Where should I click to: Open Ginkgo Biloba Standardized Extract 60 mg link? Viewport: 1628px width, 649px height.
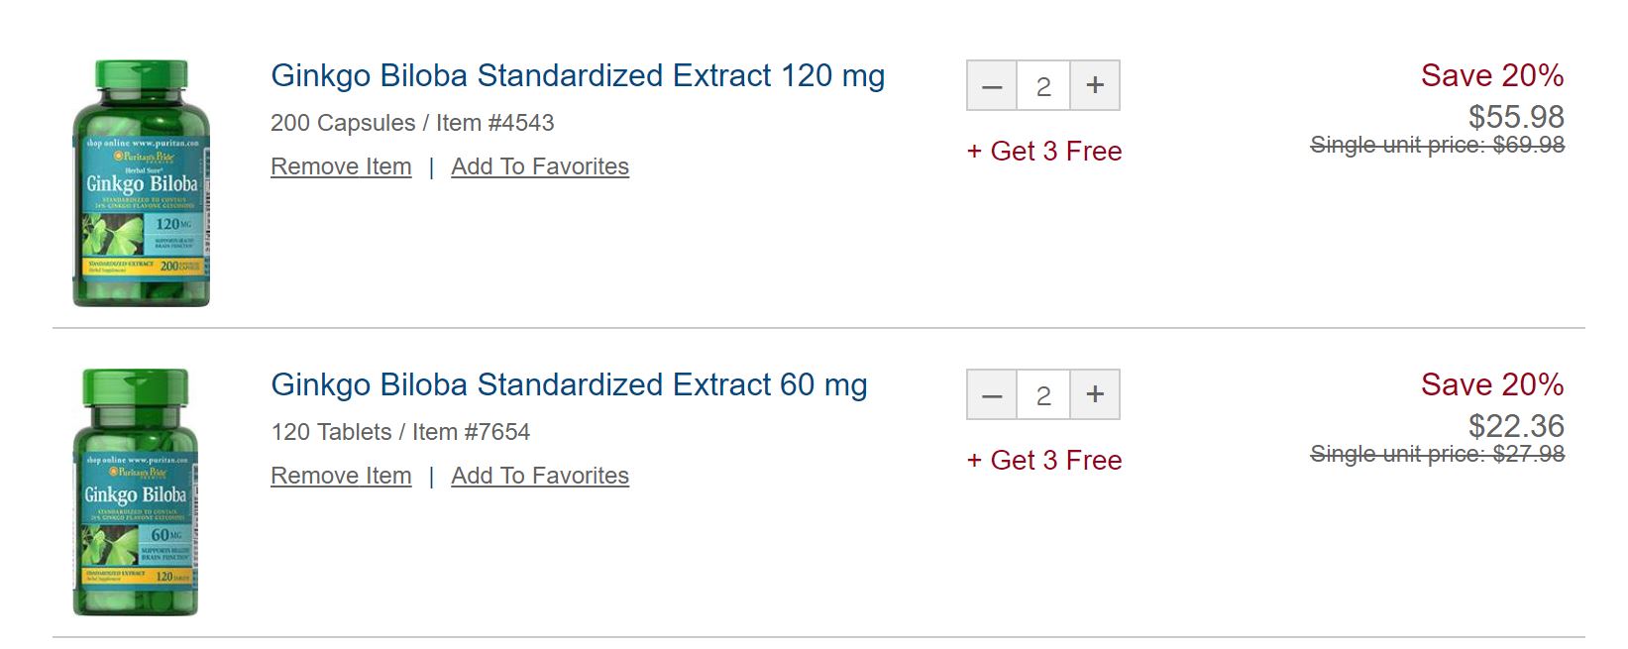tap(569, 385)
